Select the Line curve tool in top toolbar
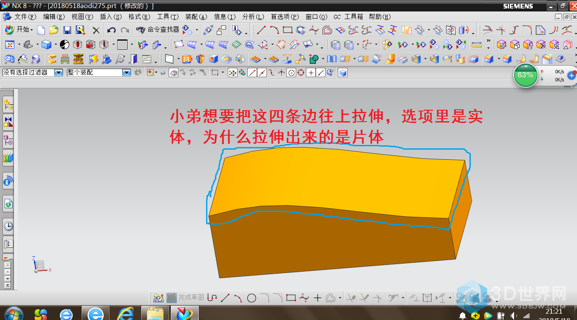The height and width of the screenshot is (320, 577). click(x=261, y=30)
